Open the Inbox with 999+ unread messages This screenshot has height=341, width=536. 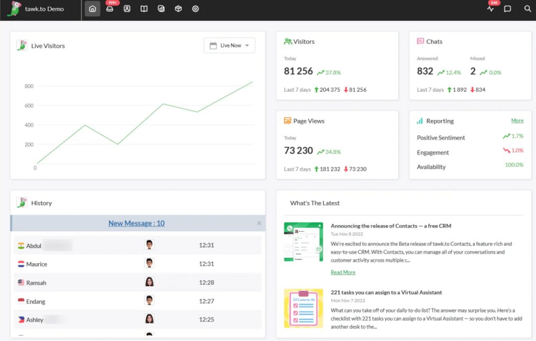click(109, 9)
